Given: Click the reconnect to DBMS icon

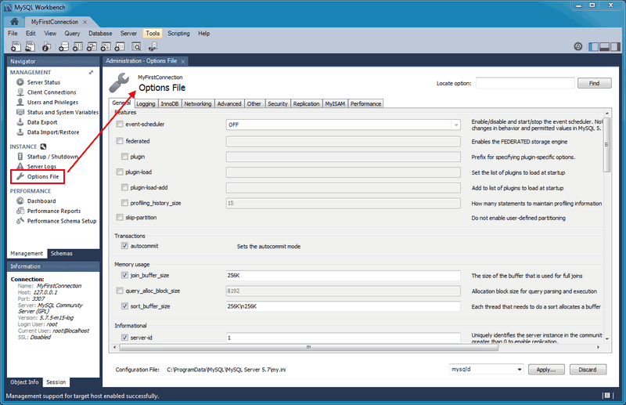Looking at the screenshot, I should click(153, 46).
